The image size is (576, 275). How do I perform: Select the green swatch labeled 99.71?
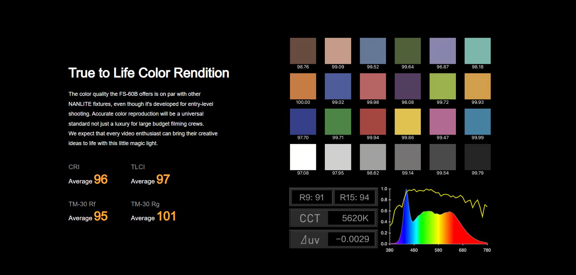click(x=338, y=122)
